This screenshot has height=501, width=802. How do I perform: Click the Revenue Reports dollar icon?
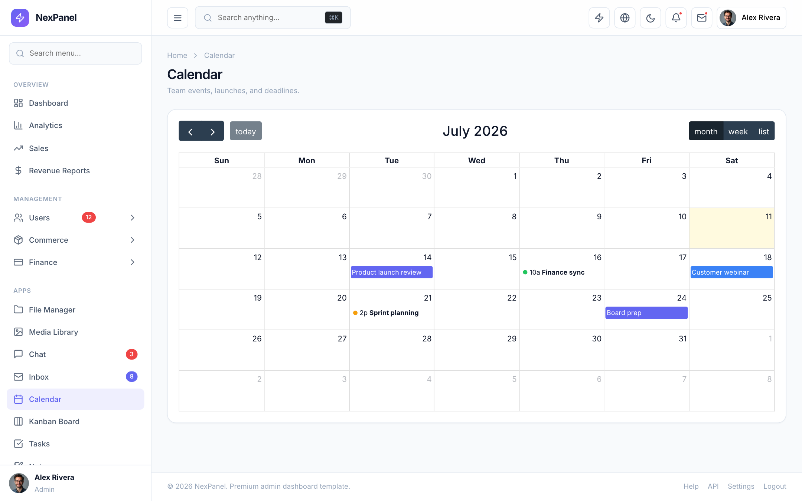point(18,170)
